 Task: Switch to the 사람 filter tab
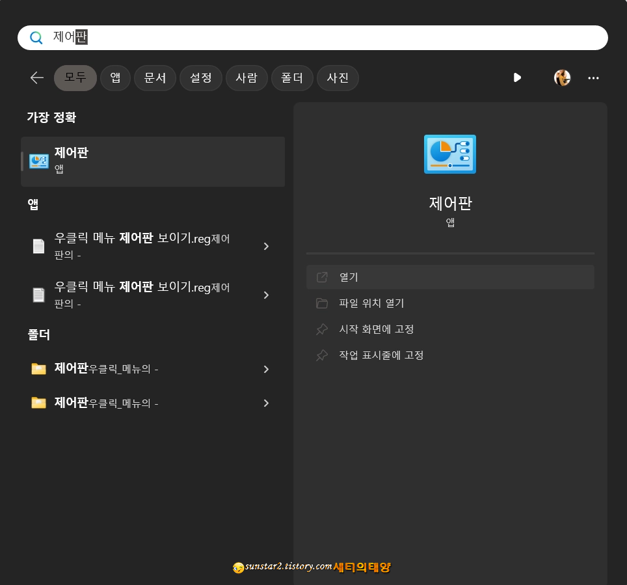247,77
